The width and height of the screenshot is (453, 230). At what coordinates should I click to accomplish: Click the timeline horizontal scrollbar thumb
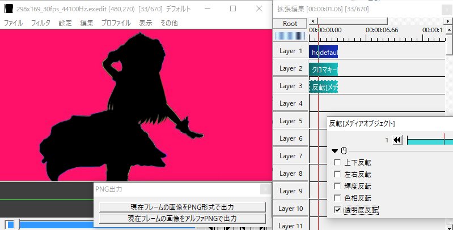[353, 21]
